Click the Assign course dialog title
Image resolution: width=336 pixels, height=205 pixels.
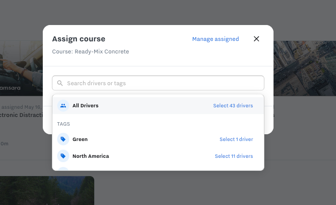click(78, 39)
